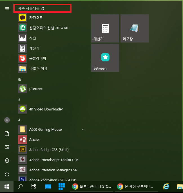This screenshot has height=193, width=183.
Task: Click the 'A' alphabet section header
Action: click(19, 120)
